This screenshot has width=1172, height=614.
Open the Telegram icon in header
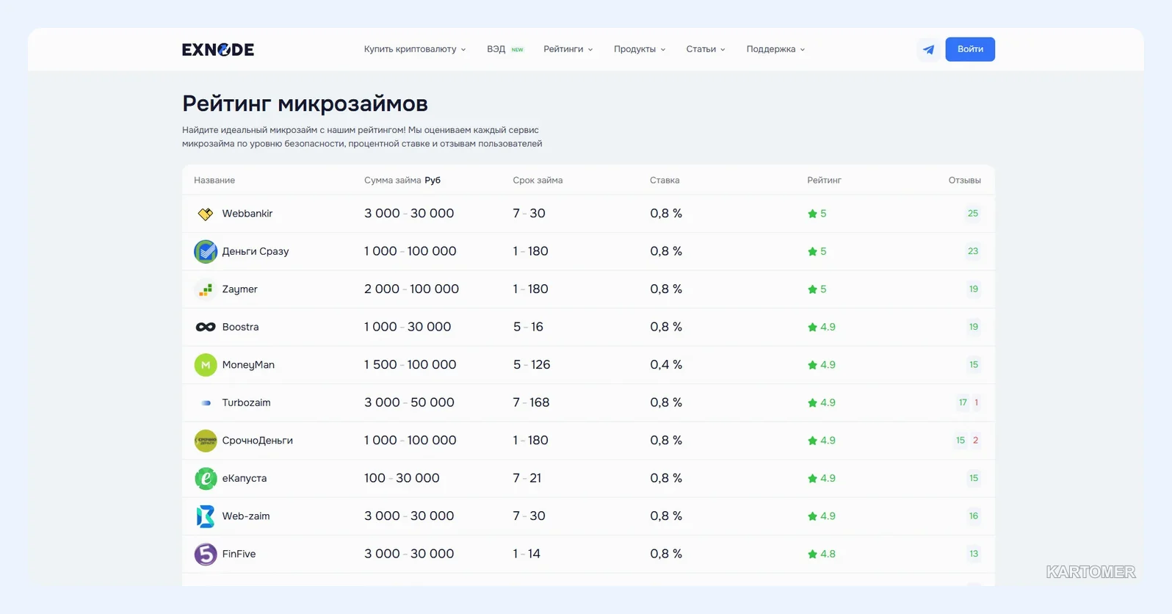click(928, 49)
